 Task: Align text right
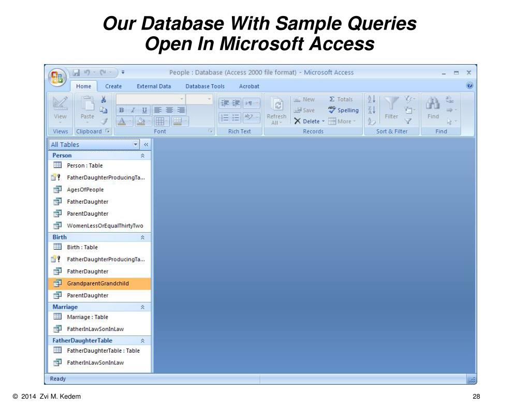[x=181, y=110]
